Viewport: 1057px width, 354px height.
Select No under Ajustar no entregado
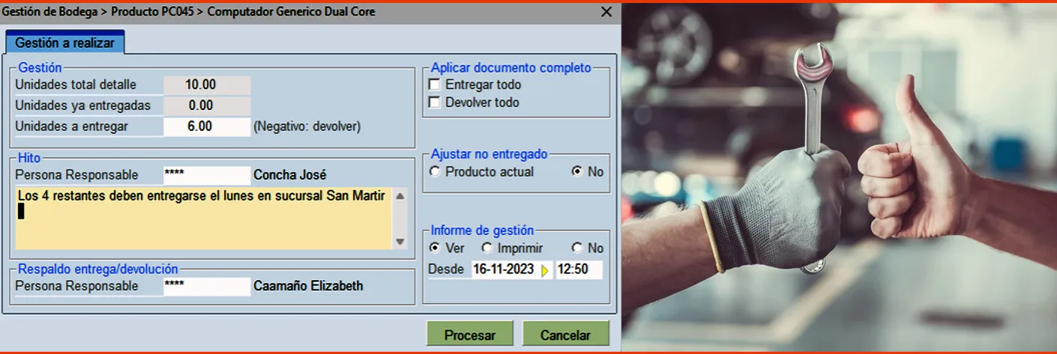tap(576, 171)
